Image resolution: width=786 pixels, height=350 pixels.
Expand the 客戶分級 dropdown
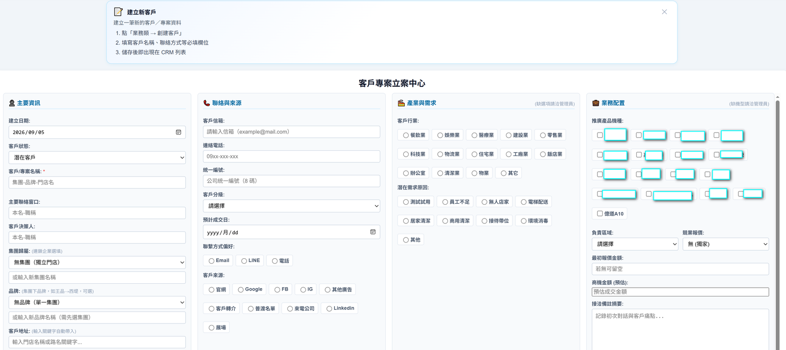tap(292, 206)
